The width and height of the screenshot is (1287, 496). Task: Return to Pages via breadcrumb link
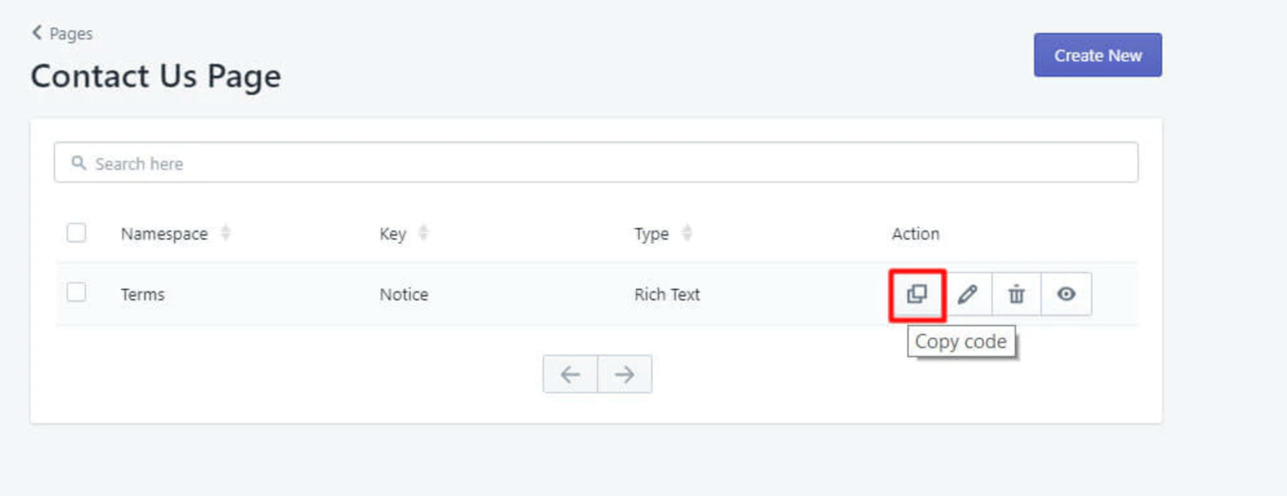(71, 34)
